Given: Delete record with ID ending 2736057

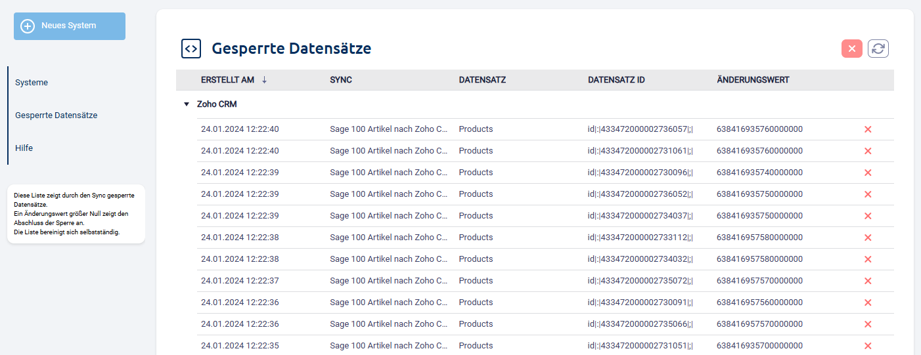Looking at the screenshot, I should [867, 129].
